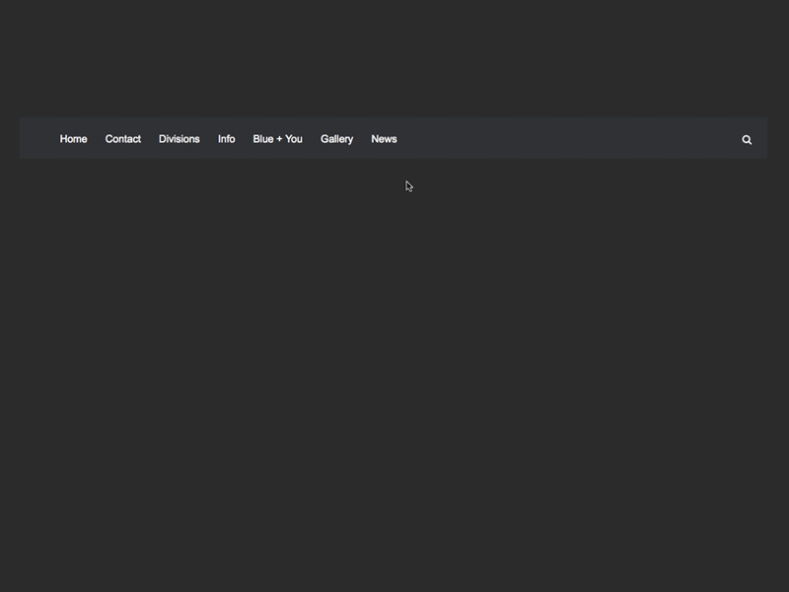Viewport: 789px width, 592px height.
Task: Open the News page
Action: pyautogui.click(x=384, y=139)
